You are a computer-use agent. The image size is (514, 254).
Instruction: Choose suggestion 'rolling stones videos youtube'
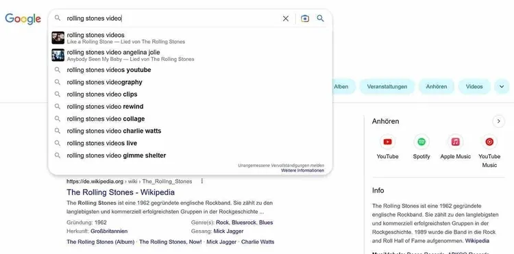[190, 70]
